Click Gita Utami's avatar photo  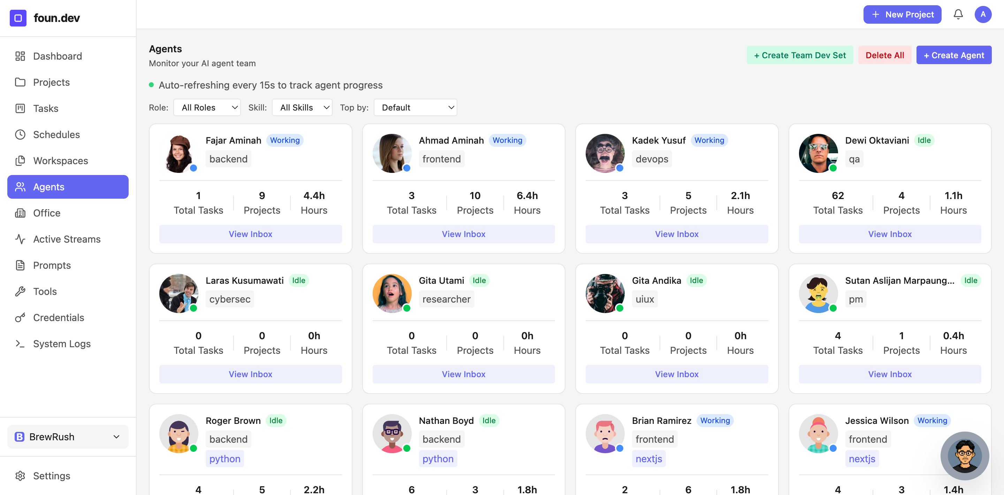(x=392, y=294)
